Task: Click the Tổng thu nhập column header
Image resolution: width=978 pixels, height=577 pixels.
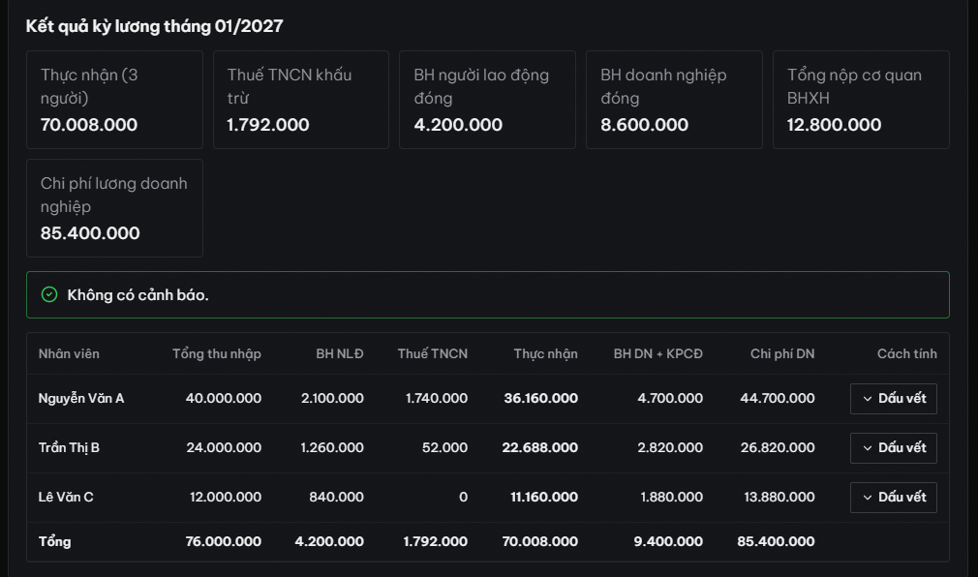Action: tap(217, 353)
